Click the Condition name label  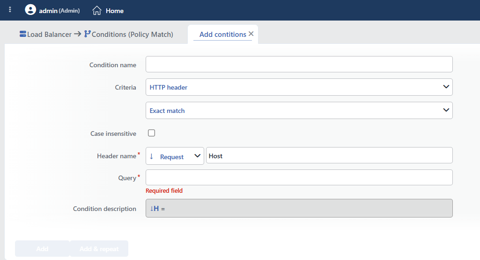[113, 65]
